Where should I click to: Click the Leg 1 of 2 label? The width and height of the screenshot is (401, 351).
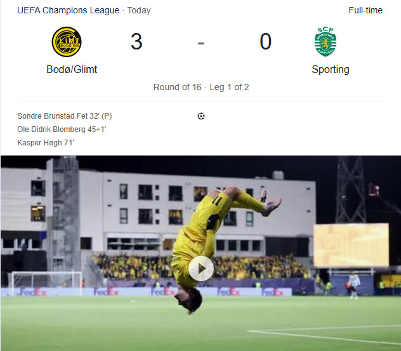(229, 87)
